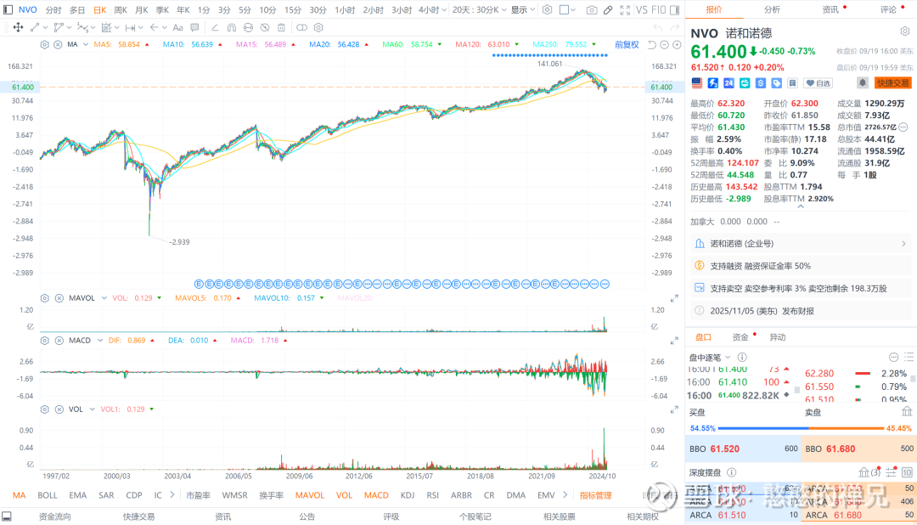Zoom in chart with plus icon

point(677,44)
